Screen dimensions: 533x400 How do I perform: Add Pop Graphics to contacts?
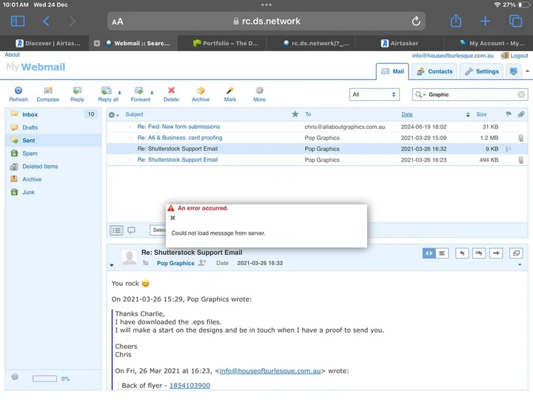tap(202, 262)
